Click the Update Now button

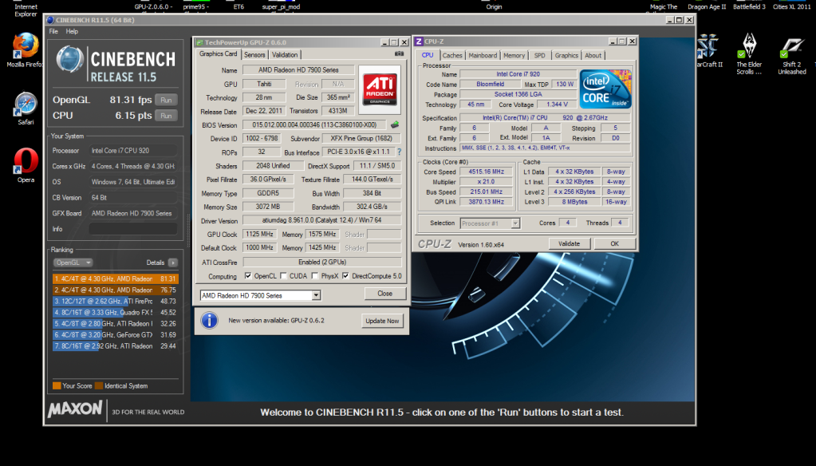point(382,321)
